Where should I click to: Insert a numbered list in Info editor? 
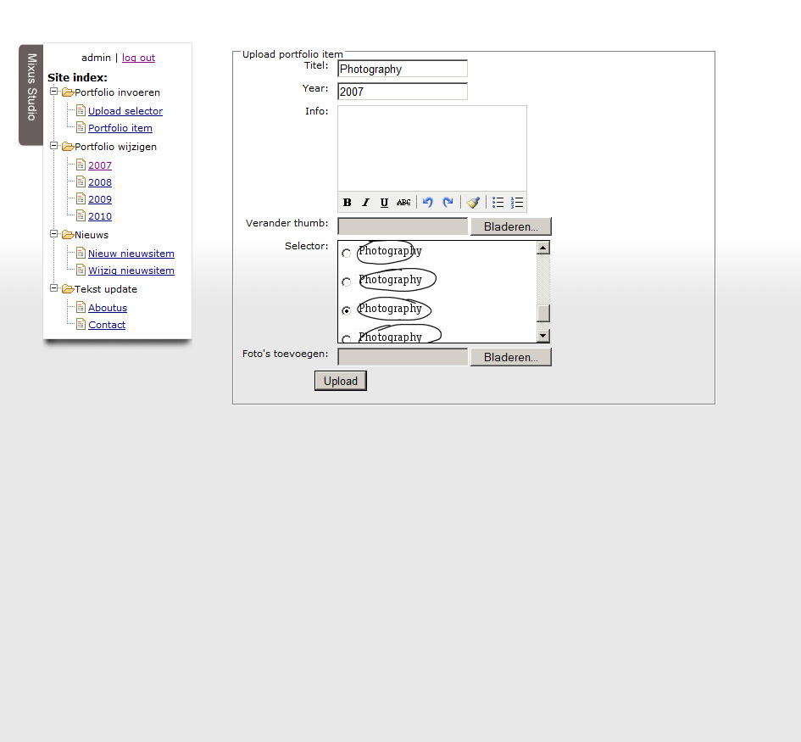[517, 203]
